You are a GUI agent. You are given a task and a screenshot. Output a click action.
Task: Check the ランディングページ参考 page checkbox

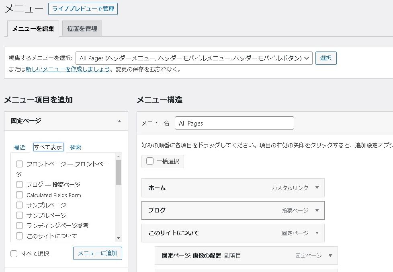point(19,226)
